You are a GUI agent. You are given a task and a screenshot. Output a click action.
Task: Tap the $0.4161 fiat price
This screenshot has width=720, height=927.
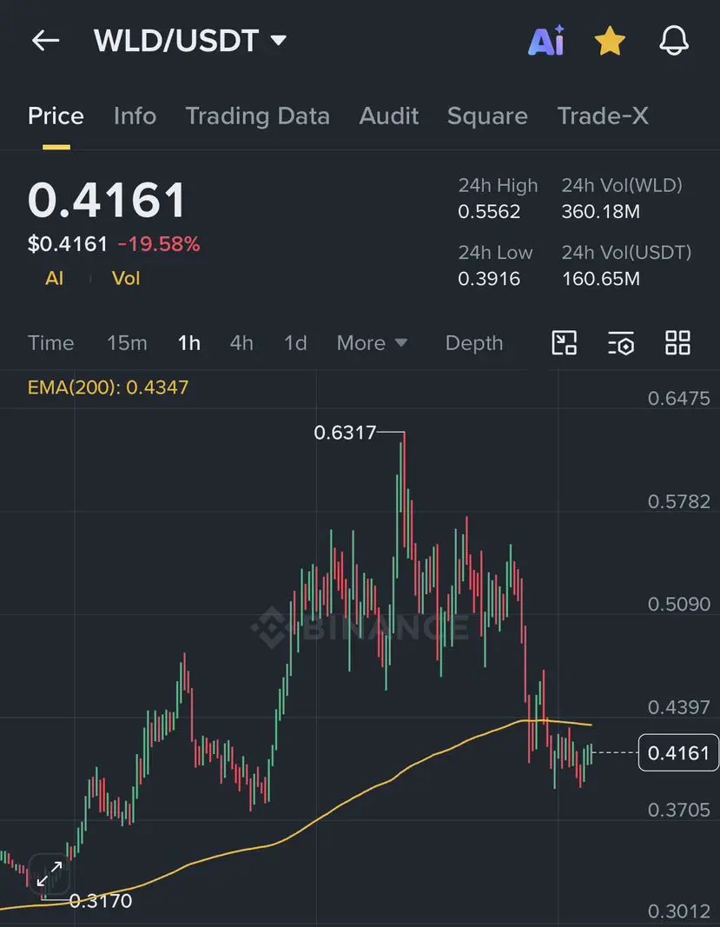[68, 243]
